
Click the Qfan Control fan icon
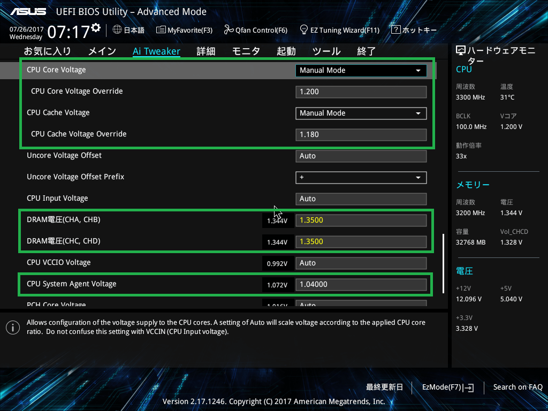(229, 30)
